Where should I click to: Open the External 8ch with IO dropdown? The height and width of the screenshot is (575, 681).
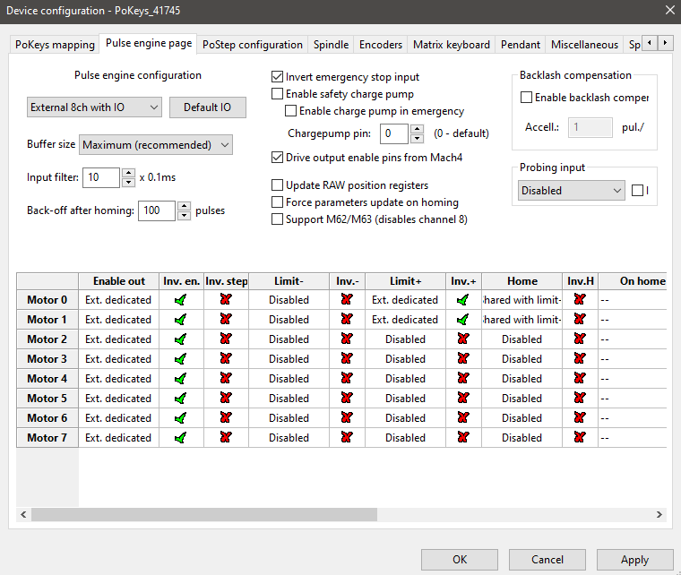point(94,107)
